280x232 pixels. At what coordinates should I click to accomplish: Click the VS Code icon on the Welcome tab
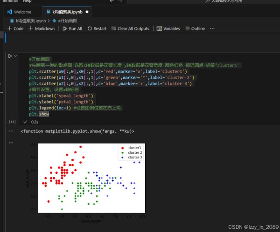(9, 12)
